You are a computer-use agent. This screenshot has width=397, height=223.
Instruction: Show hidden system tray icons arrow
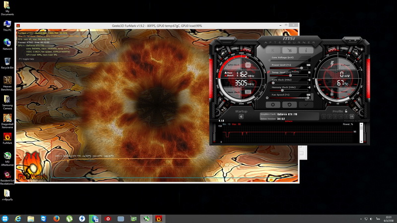click(x=361, y=219)
